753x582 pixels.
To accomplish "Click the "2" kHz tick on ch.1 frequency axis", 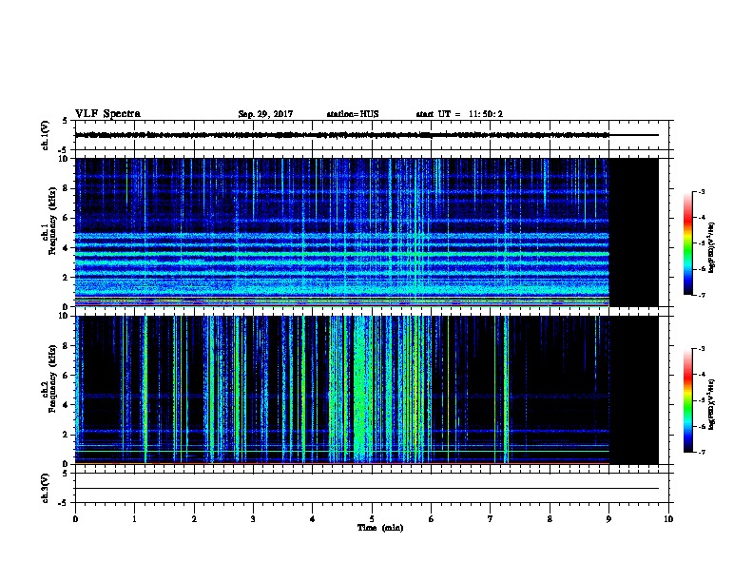I will click(68, 278).
